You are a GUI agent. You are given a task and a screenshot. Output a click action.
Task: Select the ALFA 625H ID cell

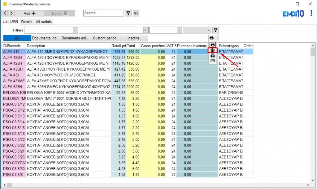[14, 87]
